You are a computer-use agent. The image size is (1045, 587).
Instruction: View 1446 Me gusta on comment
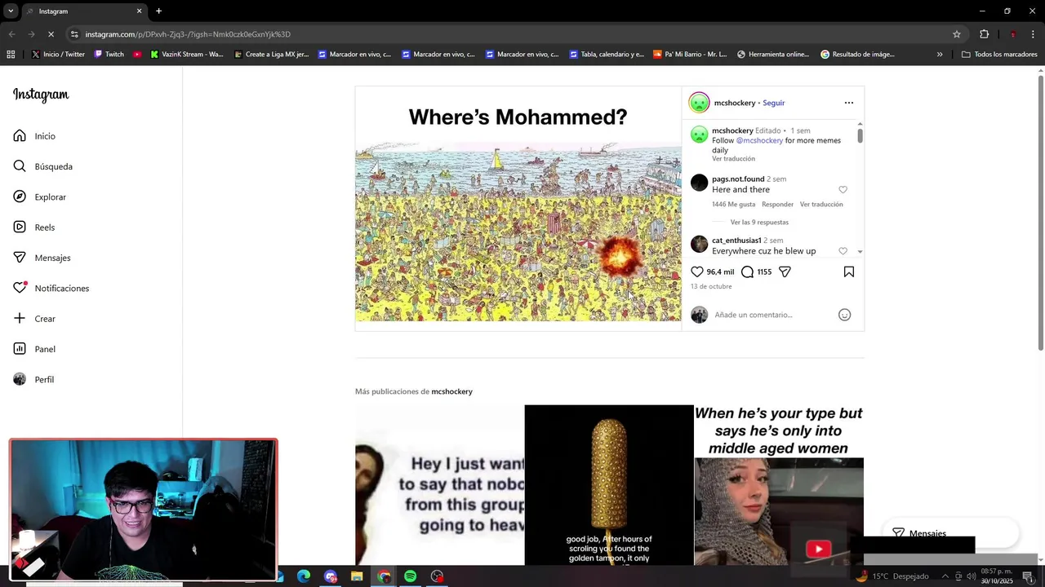pyautogui.click(x=733, y=205)
